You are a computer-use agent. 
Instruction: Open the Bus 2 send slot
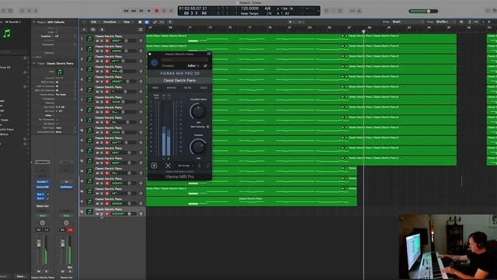pyautogui.click(x=41, y=194)
